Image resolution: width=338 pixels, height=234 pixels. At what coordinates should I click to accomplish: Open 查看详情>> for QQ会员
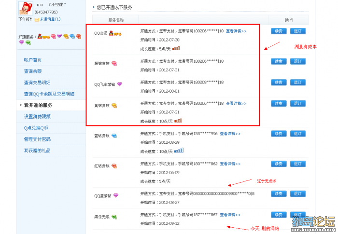[236, 31]
